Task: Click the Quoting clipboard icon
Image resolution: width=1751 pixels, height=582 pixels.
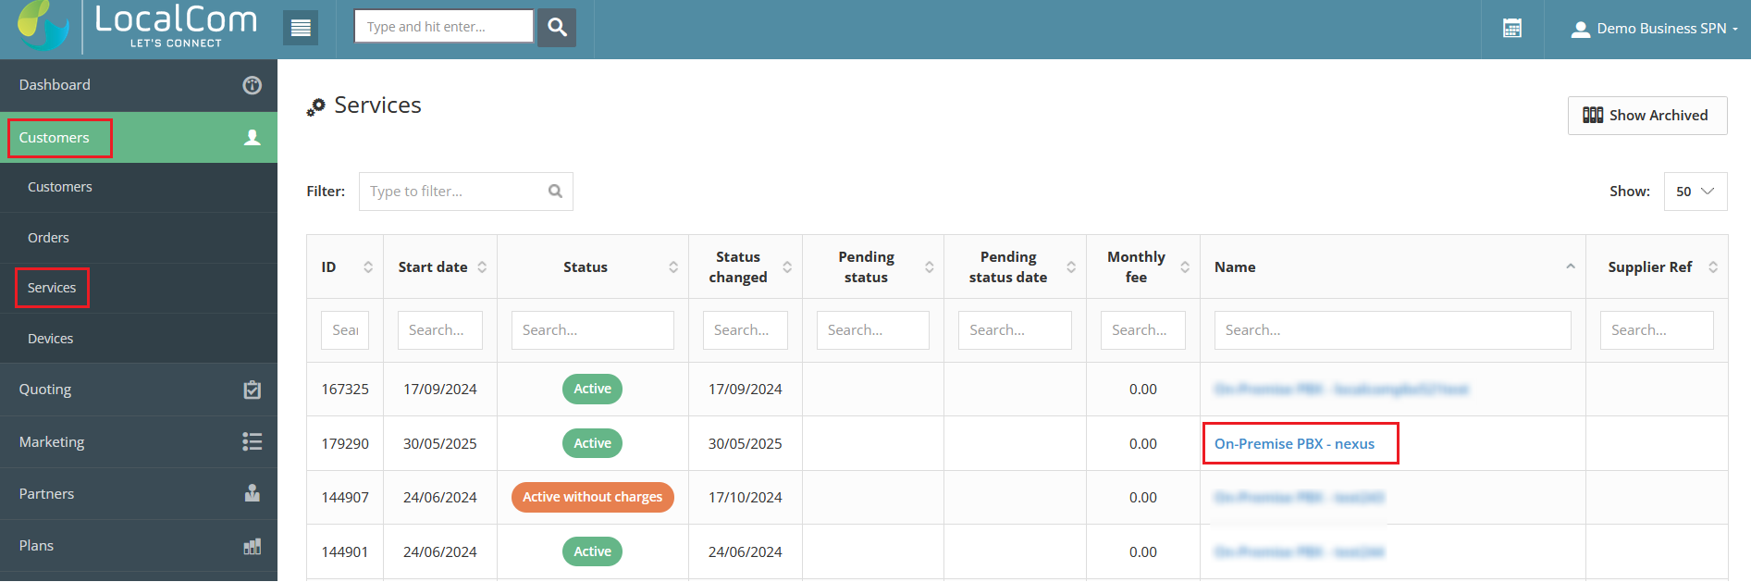Action: 252,390
